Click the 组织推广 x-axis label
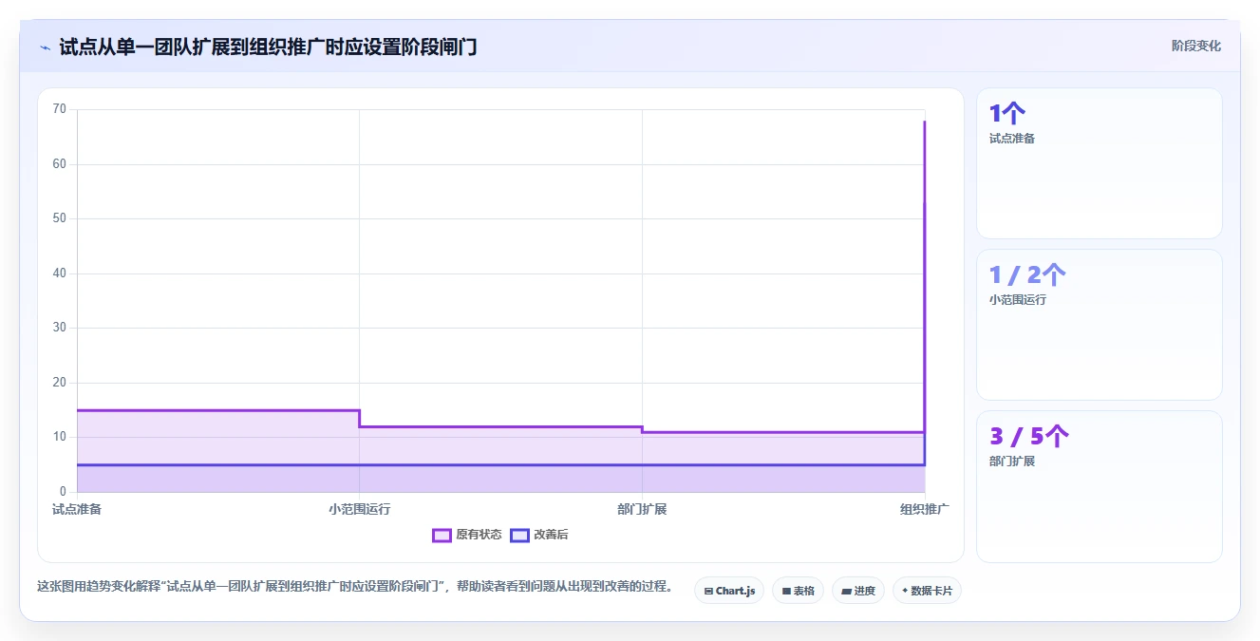The width and height of the screenshot is (1260, 641). pos(925,509)
